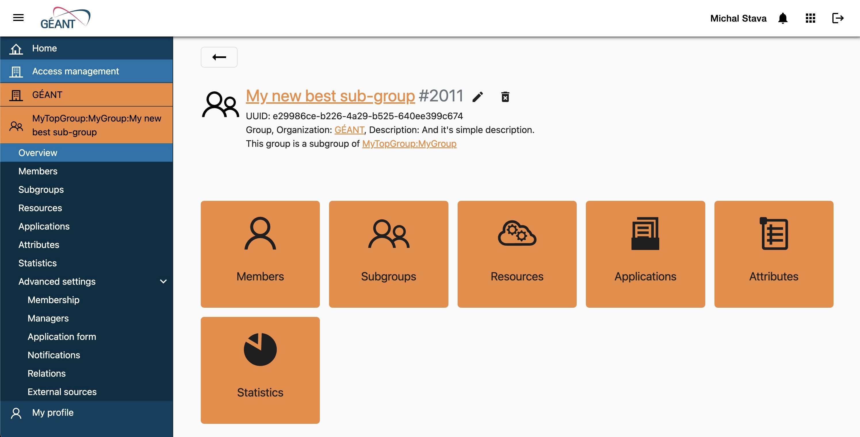The image size is (860, 437).
Task: Click the Access management building icon
Action: click(16, 72)
